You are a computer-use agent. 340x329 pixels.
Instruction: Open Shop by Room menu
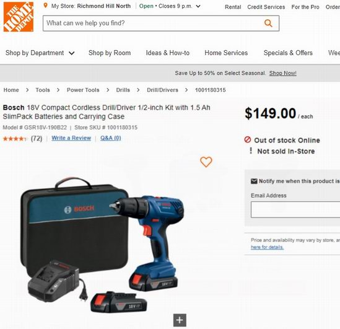[x=110, y=53]
